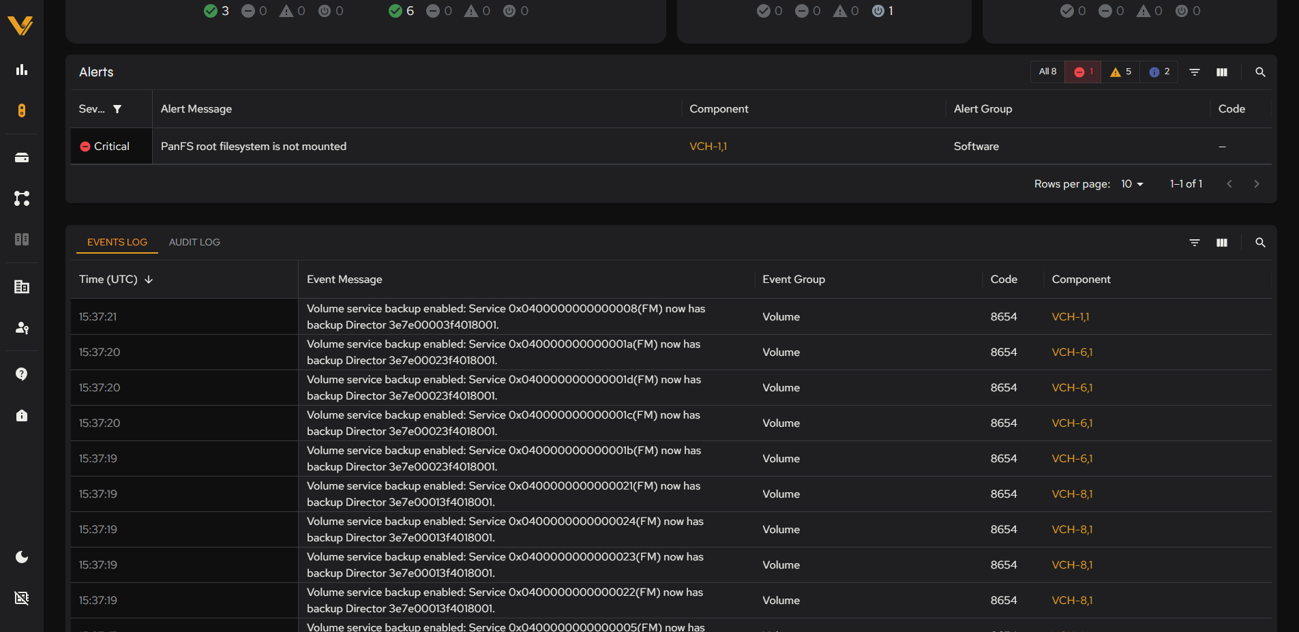Search alerts with magnifier icon
This screenshot has height=632, width=1299.
pos(1260,72)
